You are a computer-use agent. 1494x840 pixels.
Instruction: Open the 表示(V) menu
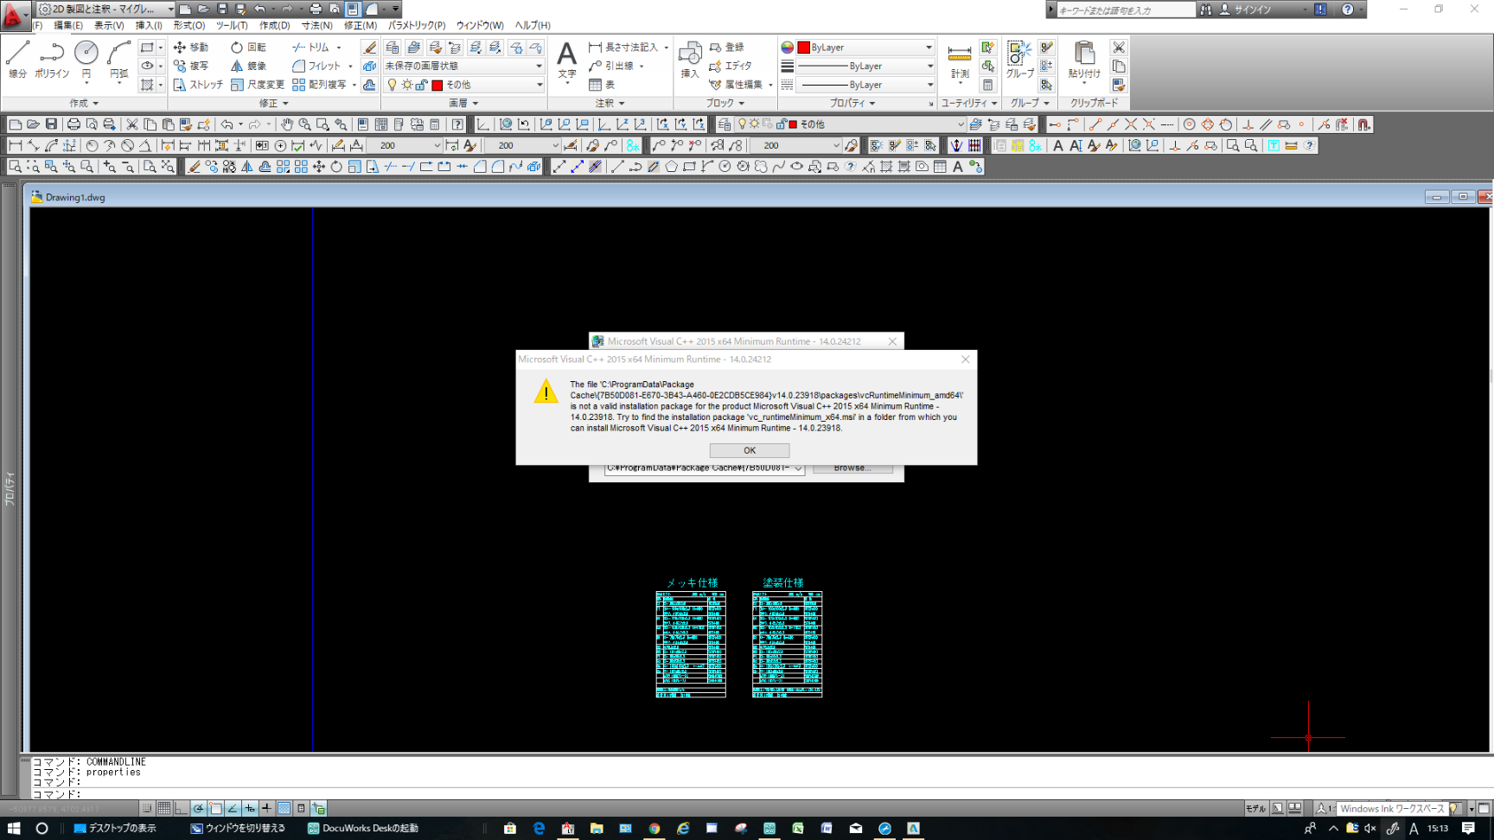[x=109, y=25]
